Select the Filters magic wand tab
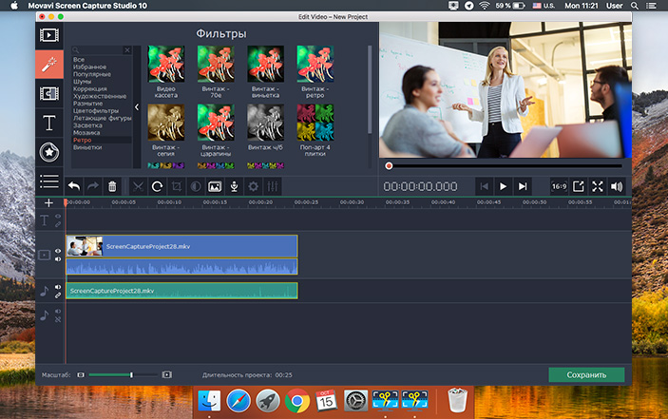This screenshot has width=668, height=419. point(49,65)
